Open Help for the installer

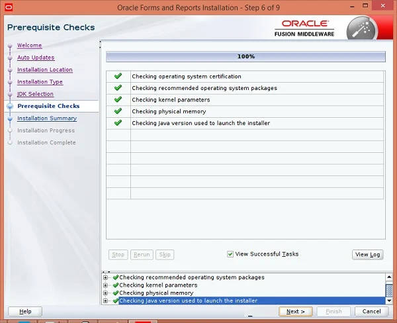[x=25, y=311]
